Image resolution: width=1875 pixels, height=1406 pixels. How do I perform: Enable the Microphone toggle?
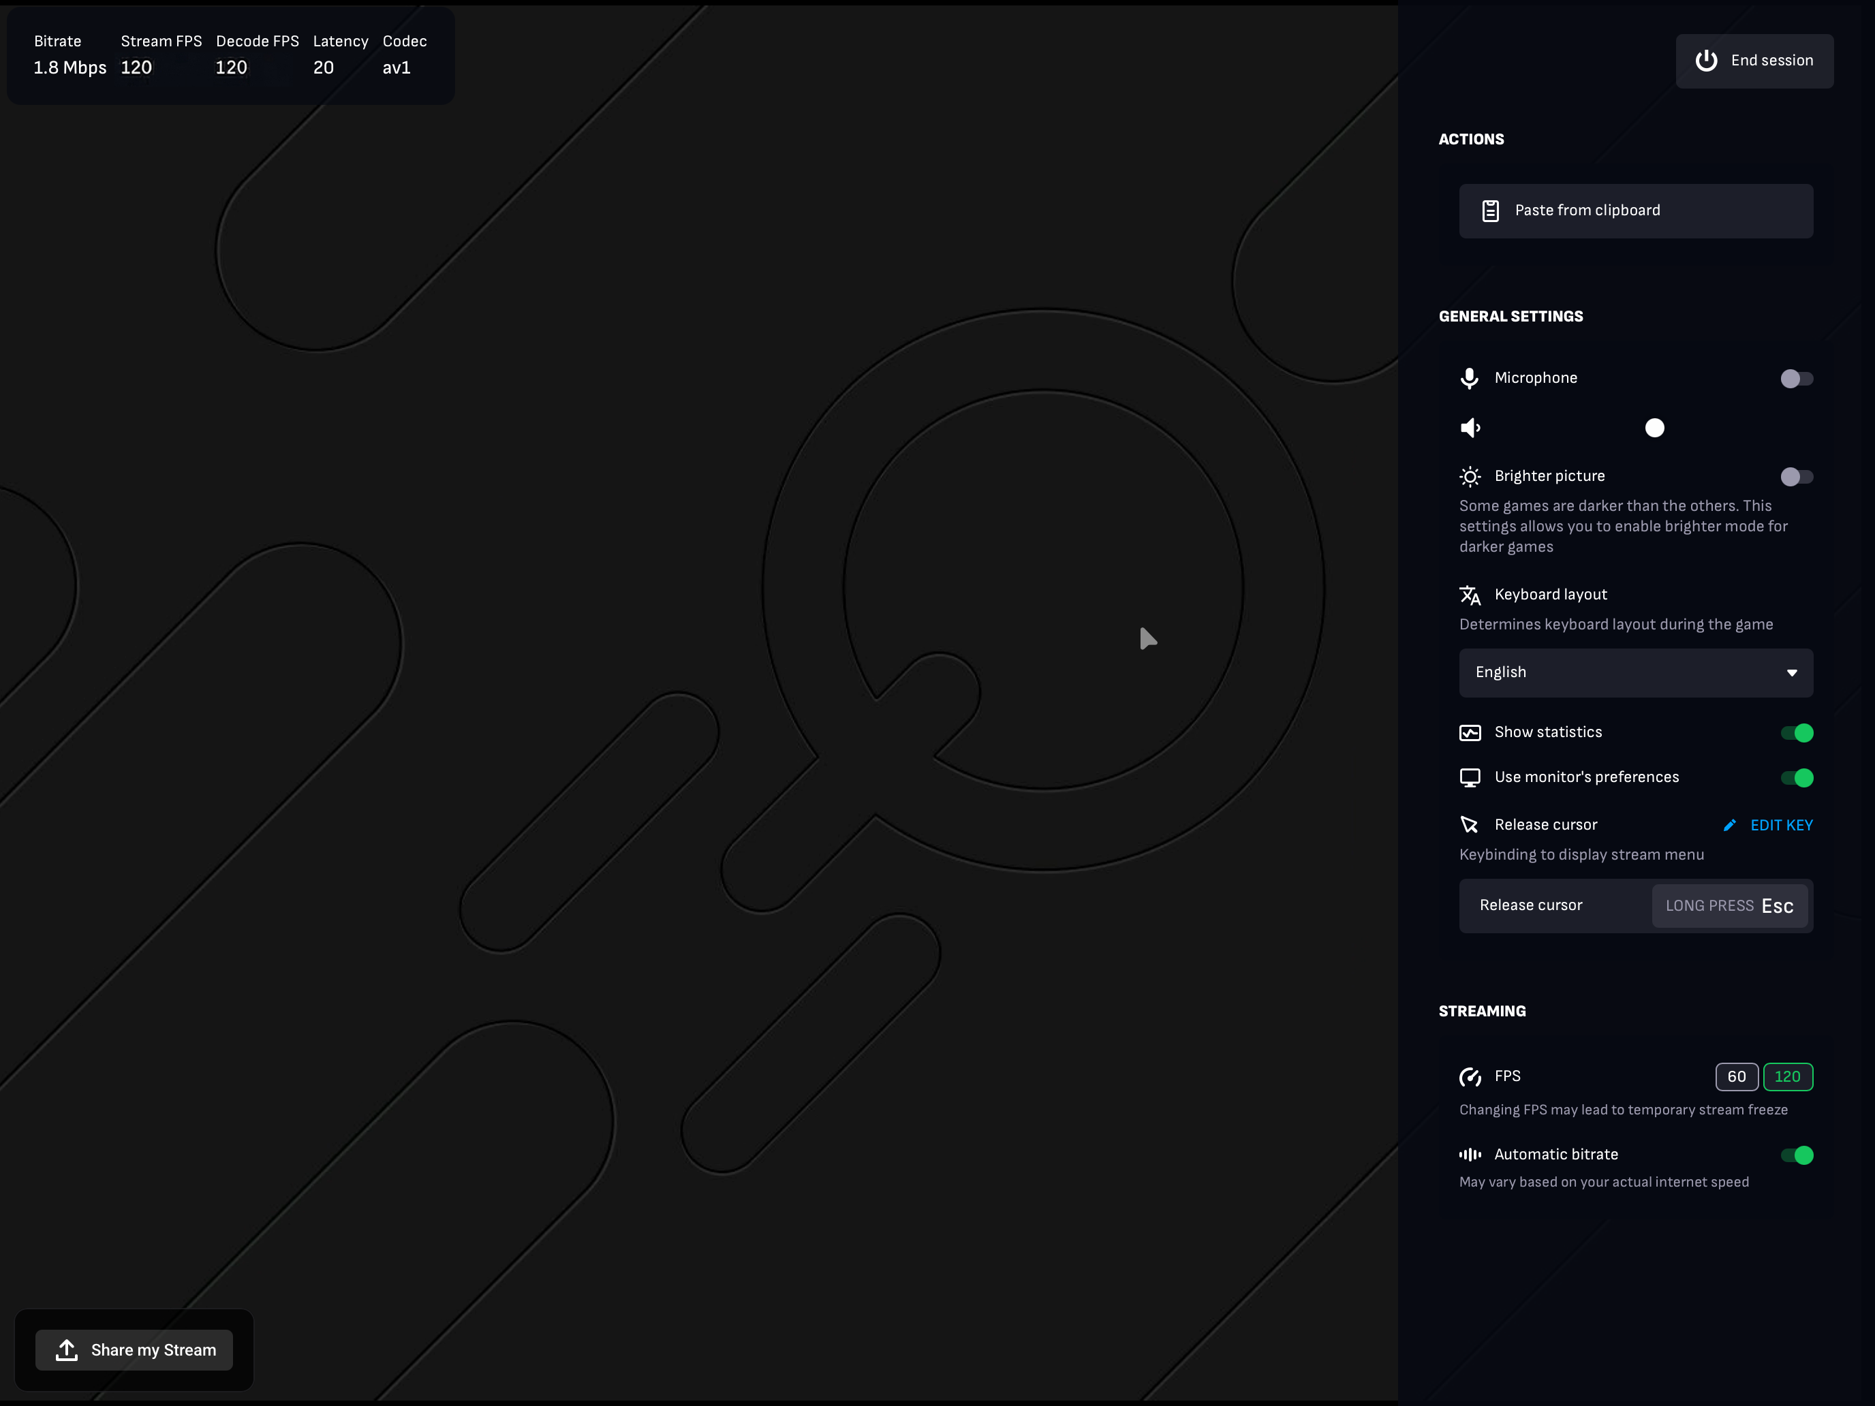click(1796, 379)
